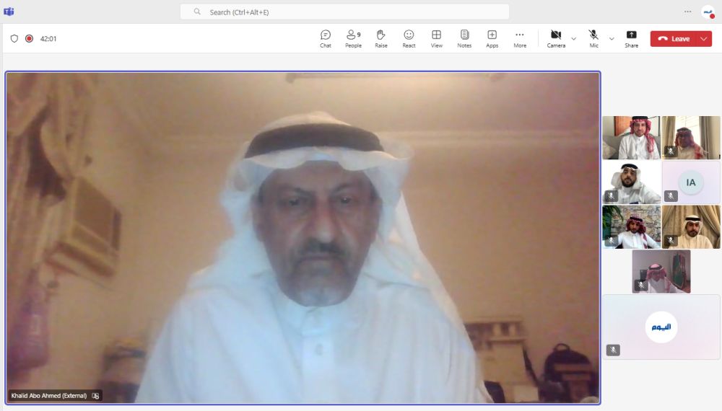Screen dimensions: 722x411
Task: Open More meeting actions
Action: pos(520,39)
